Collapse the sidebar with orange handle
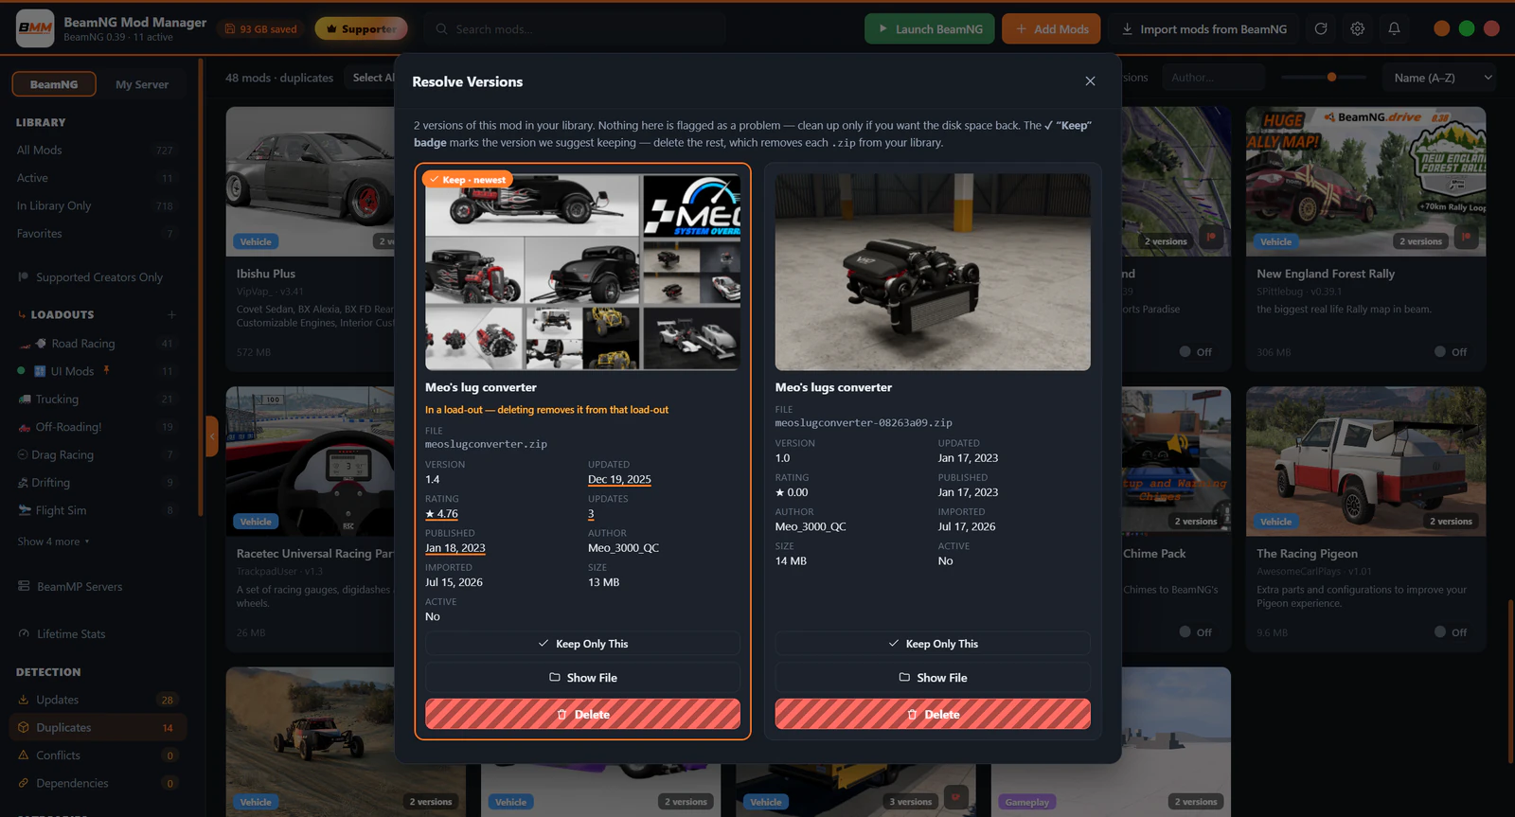Viewport: 1515px width, 817px height. [212, 437]
